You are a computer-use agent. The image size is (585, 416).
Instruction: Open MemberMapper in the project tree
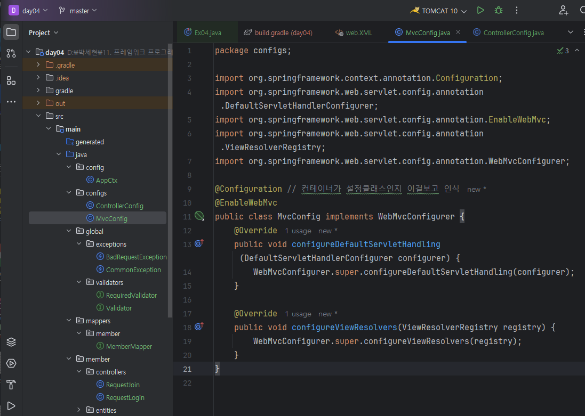(x=129, y=346)
